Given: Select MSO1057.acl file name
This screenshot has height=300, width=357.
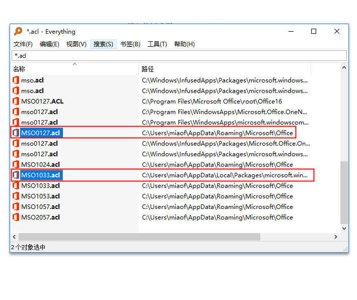Looking at the screenshot, I should [x=40, y=206].
